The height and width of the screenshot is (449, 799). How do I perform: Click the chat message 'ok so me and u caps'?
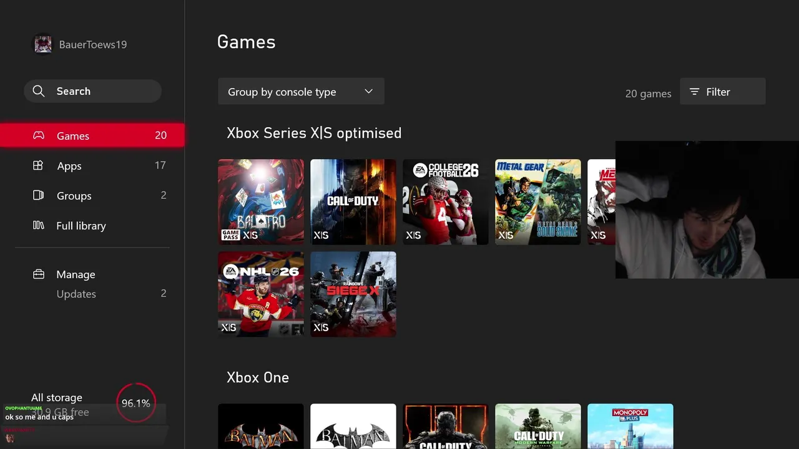tap(39, 417)
